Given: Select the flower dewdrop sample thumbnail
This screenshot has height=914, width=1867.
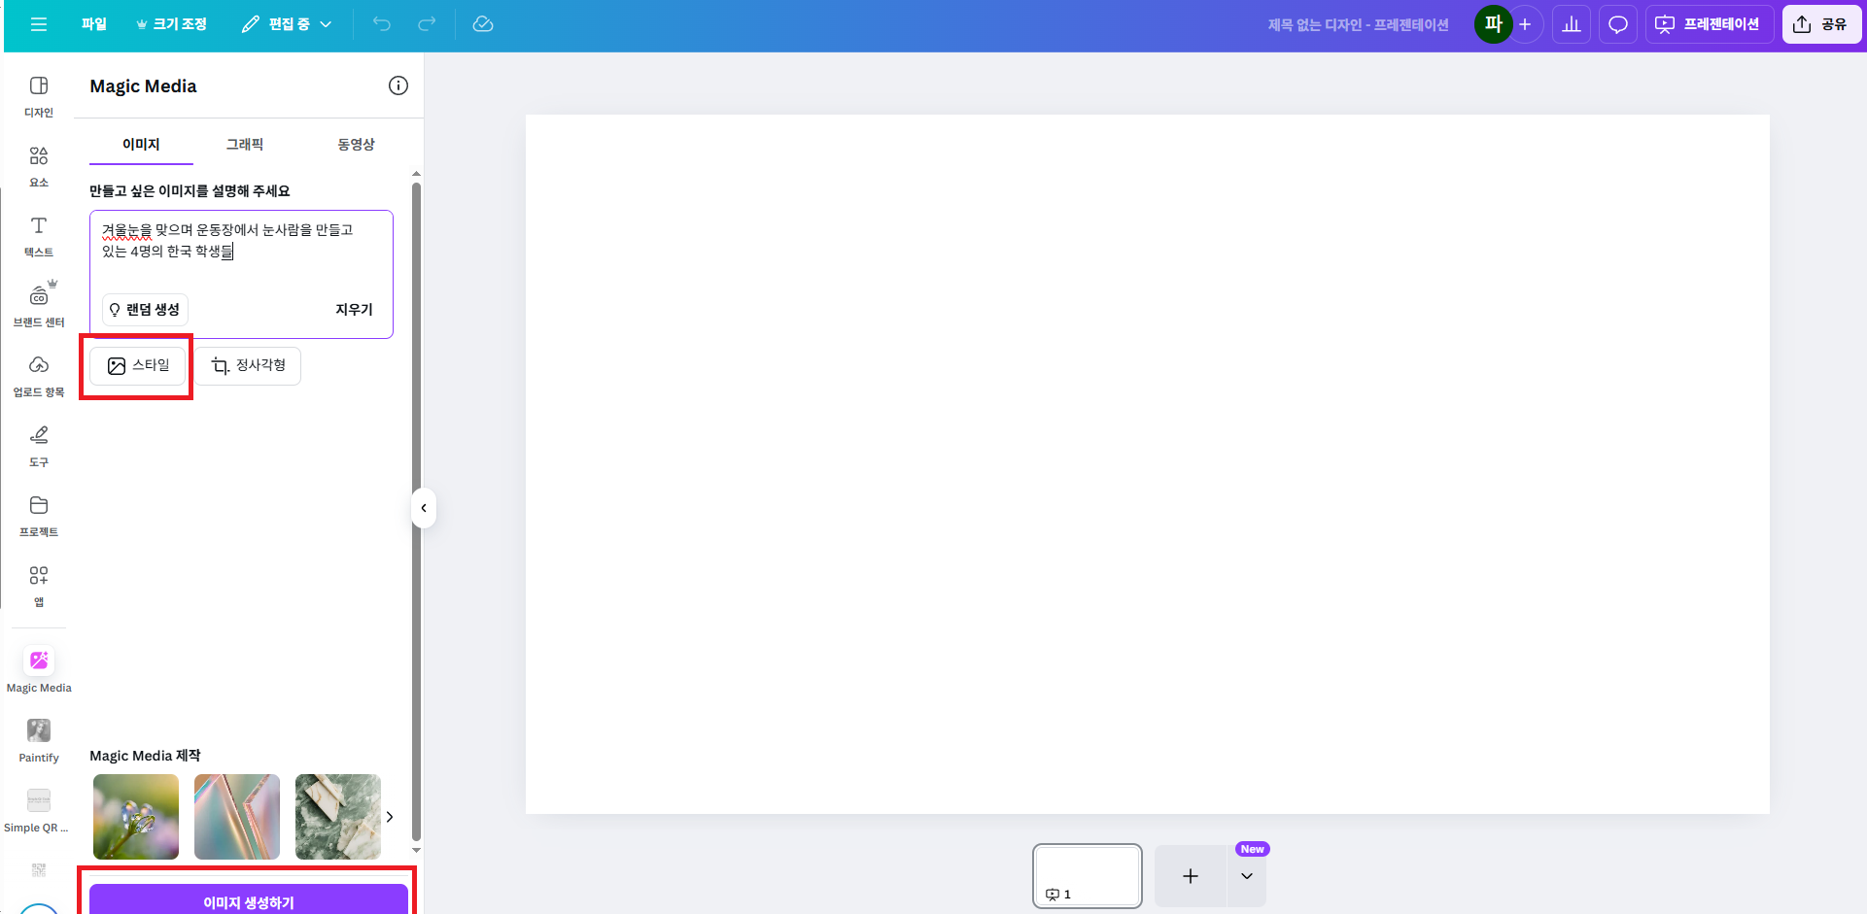Looking at the screenshot, I should 136,817.
